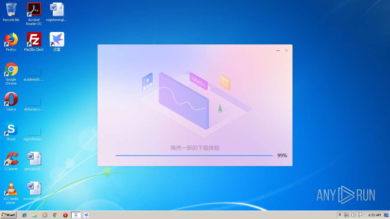This screenshot has height=219, width=390.
Task: Switch to second Xunlei taskbar button
Action: [86, 215]
